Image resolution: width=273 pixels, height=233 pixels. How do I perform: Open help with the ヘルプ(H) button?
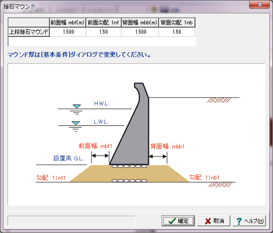click(249, 221)
